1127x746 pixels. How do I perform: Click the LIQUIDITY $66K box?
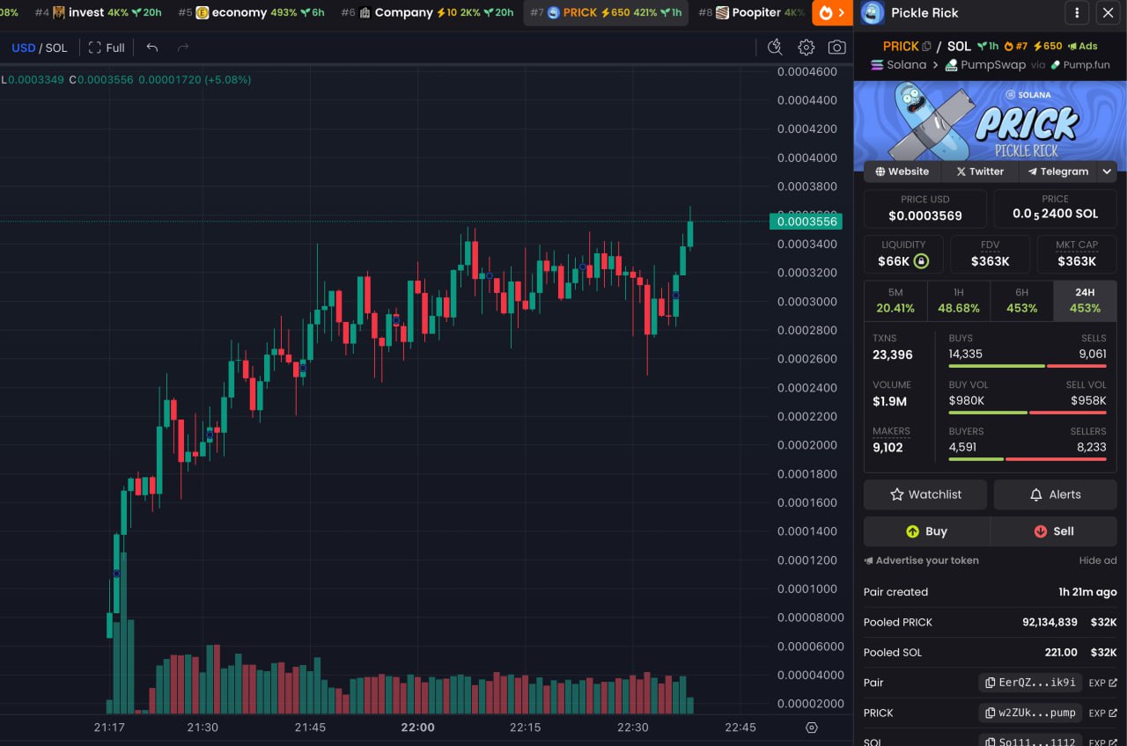pos(903,254)
